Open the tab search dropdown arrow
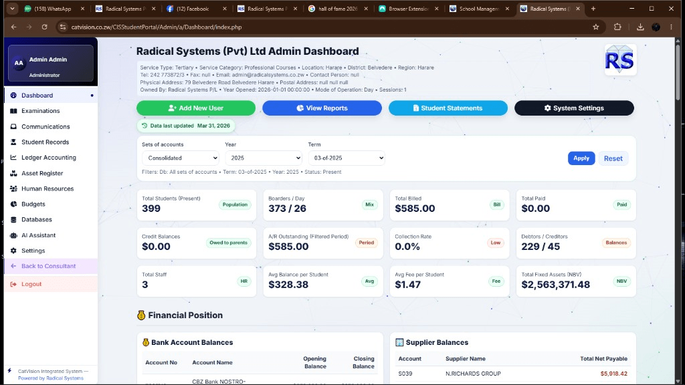The height and width of the screenshot is (385, 685). tap(12, 9)
